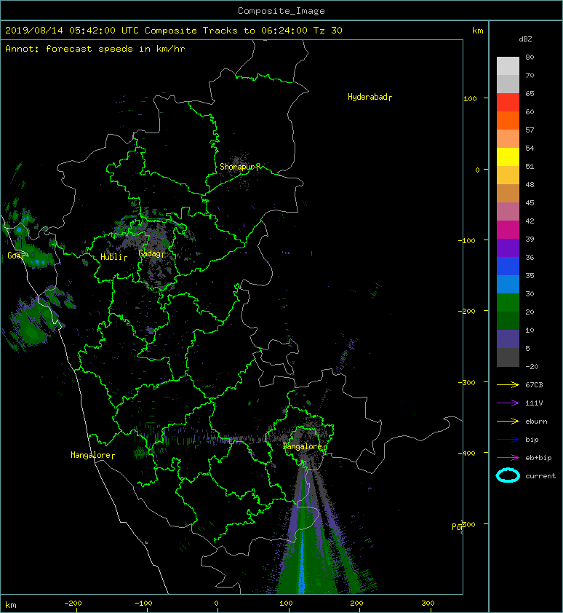Click the magenta eb+bip arrow icon
This screenshot has width=563, height=613.
tap(508, 457)
